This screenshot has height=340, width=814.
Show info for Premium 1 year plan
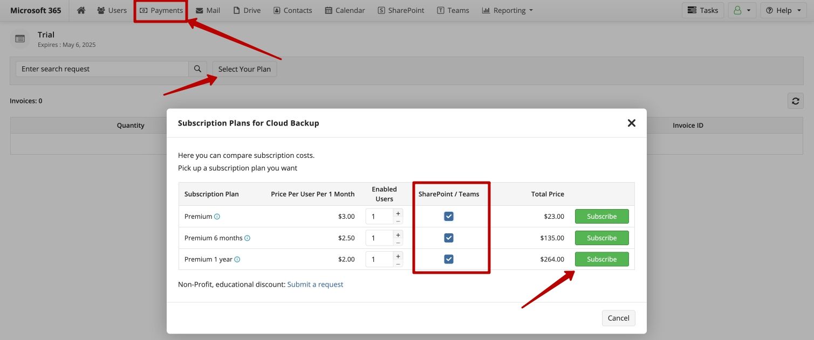[237, 260]
